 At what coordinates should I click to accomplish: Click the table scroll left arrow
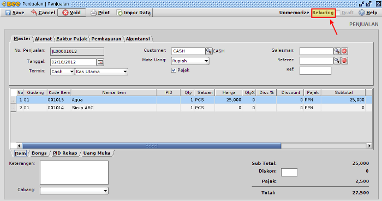19,146
